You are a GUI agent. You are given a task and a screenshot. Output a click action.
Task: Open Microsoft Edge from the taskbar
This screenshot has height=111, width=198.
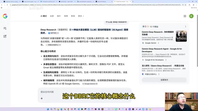(x=62, y=109)
